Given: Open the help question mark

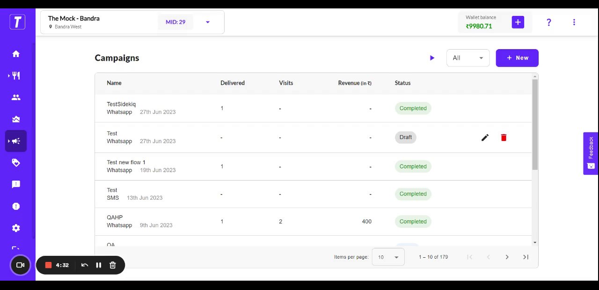Looking at the screenshot, I should 549,22.
